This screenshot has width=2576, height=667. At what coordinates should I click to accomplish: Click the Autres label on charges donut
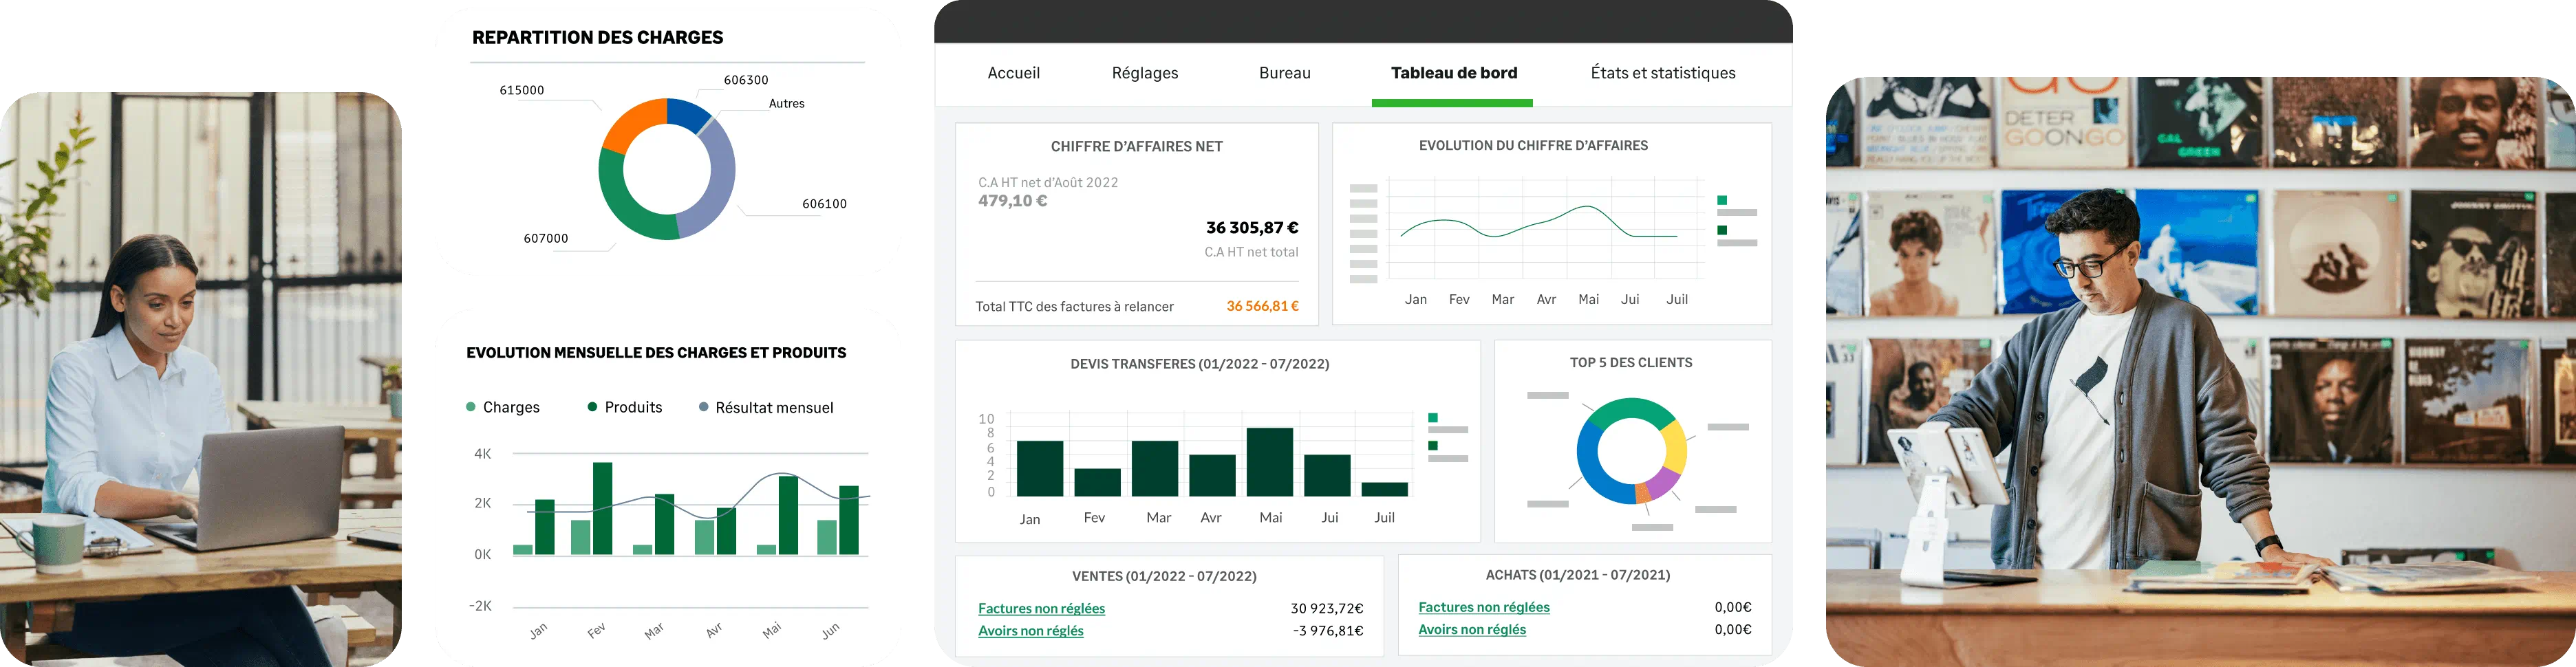coord(786,103)
